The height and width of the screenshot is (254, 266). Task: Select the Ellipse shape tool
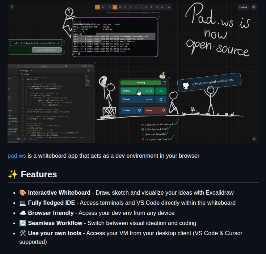tap(131, 7)
